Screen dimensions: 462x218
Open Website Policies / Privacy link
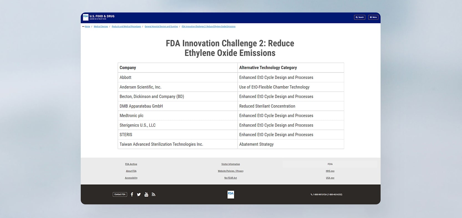coord(231,171)
